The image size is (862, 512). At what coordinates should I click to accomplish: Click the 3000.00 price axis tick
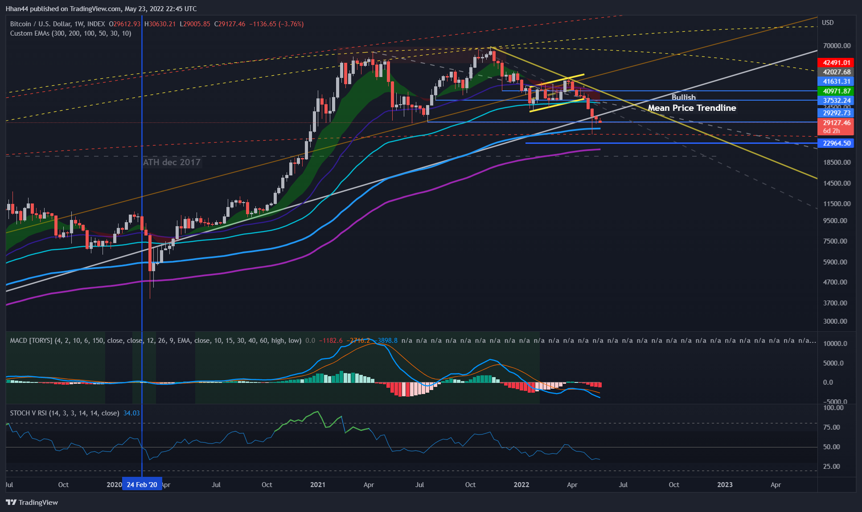[835, 321]
